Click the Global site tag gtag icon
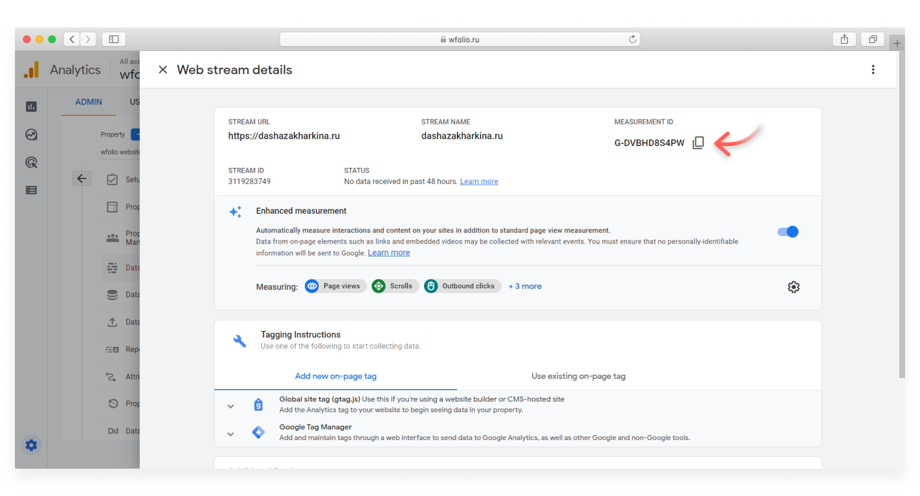The height and width of the screenshot is (496, 920). [259, 405]
